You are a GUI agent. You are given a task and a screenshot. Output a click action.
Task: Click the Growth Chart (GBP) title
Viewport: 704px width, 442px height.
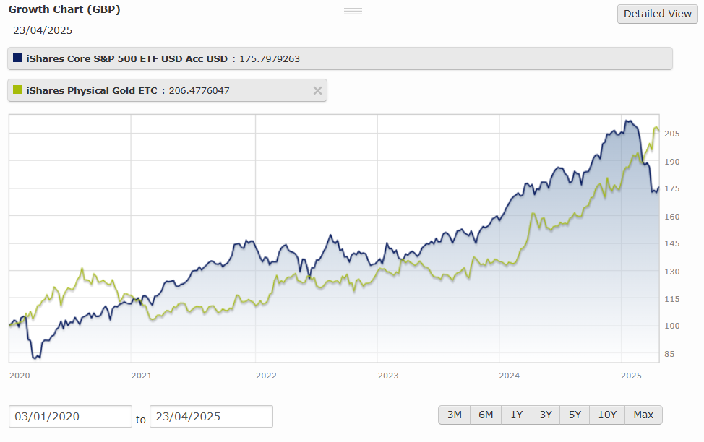pos(64,9)
